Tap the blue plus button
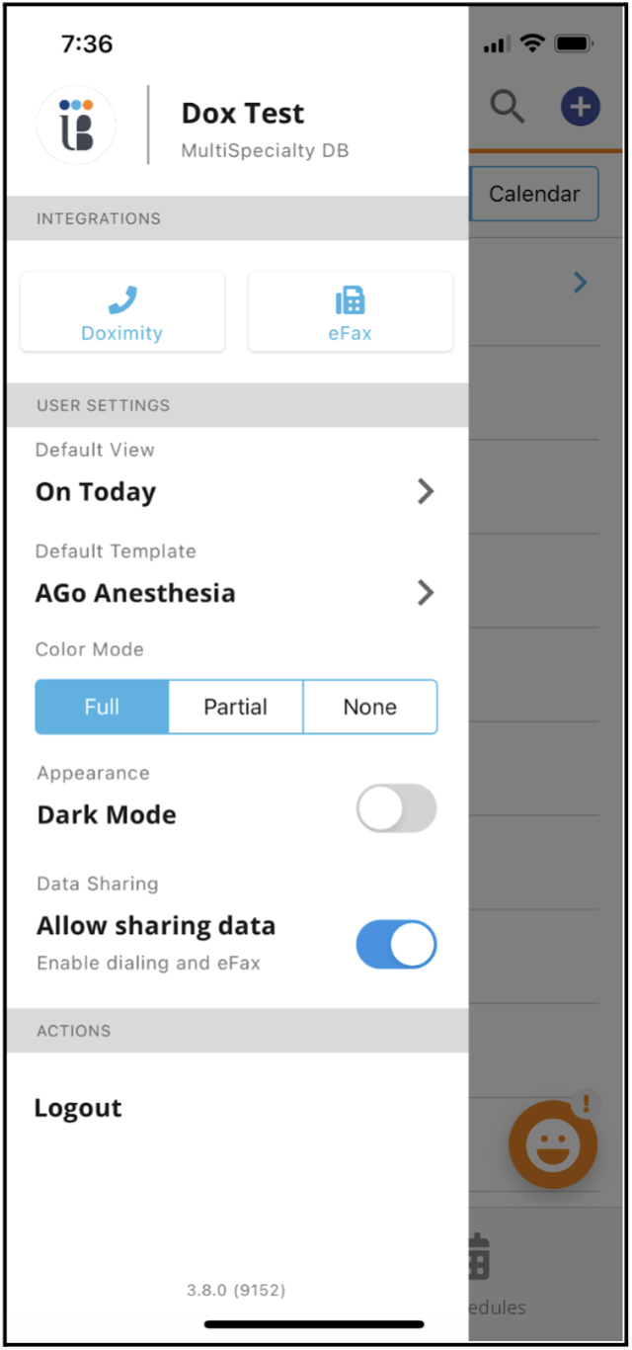632x1350 pixels. 580,107
